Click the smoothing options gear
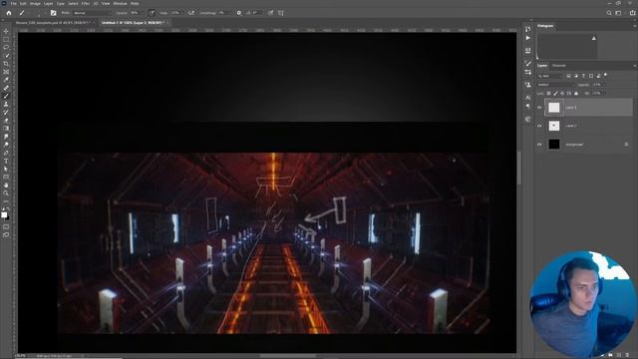This screenshot has height=359, width=638. coord(239,13)
